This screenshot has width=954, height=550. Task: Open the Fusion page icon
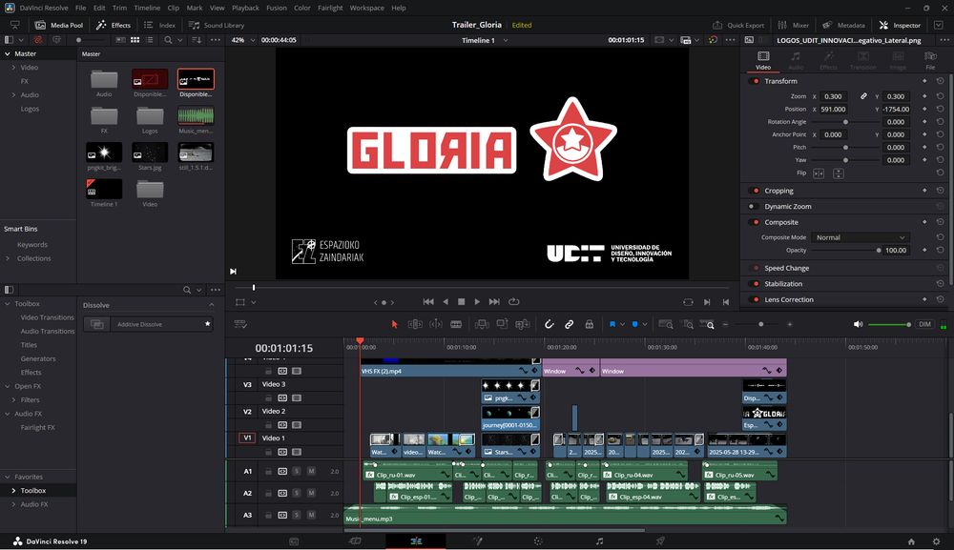478,540
